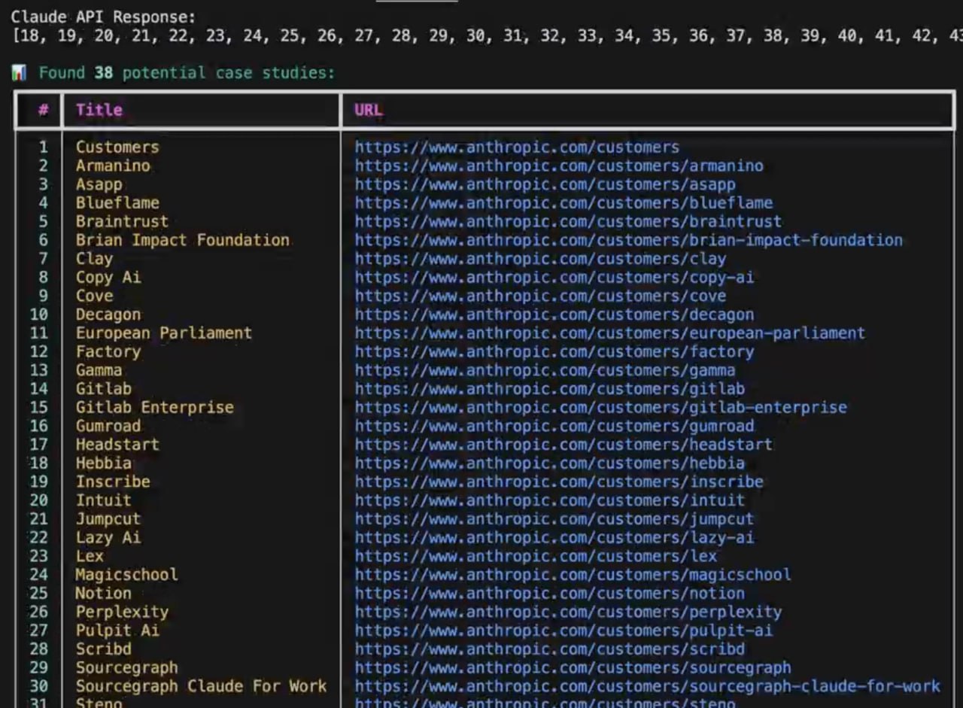The height and width of the screenshot is (708, 963).
Task: Click the Intuit row title
Action: pyautogui.click(x=103, y=500)
